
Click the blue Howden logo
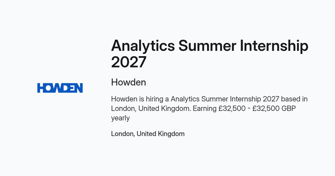[60, 88]
